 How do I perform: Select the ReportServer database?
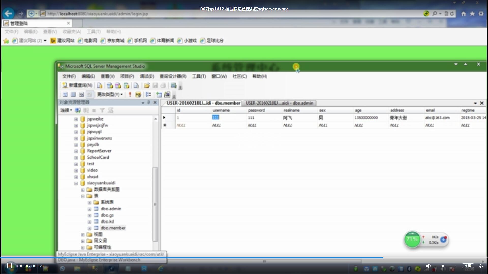(99, 151)
